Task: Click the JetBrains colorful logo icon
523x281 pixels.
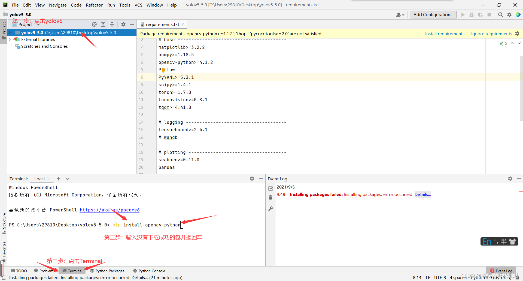Action: pyautogui.click(x=518, y=15)
